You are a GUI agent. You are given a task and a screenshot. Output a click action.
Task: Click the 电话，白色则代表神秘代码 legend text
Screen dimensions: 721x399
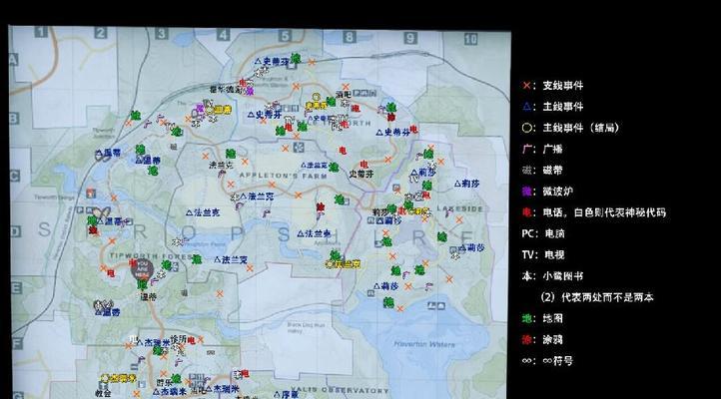coord(604,212)
